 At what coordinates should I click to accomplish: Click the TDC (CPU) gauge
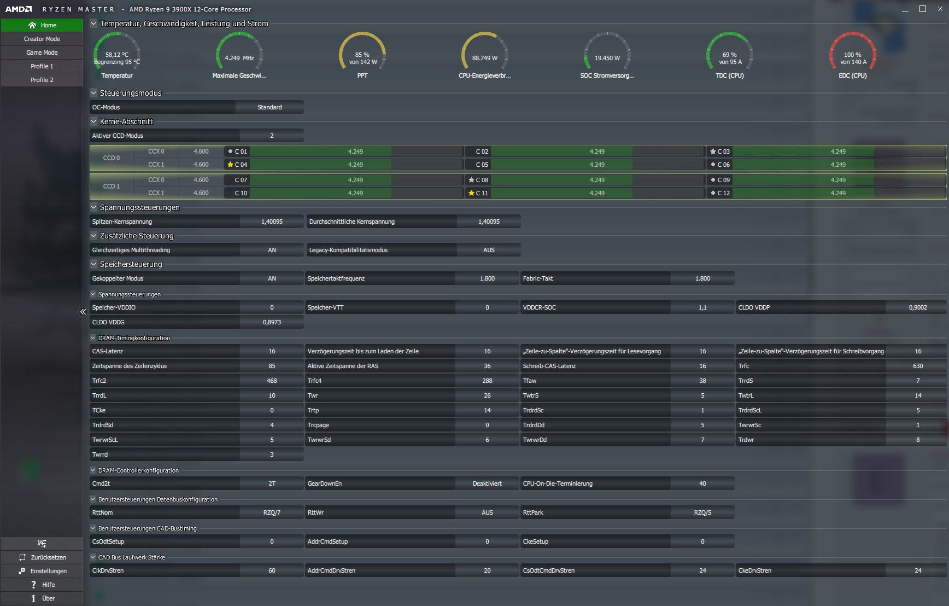click(730, 55)
